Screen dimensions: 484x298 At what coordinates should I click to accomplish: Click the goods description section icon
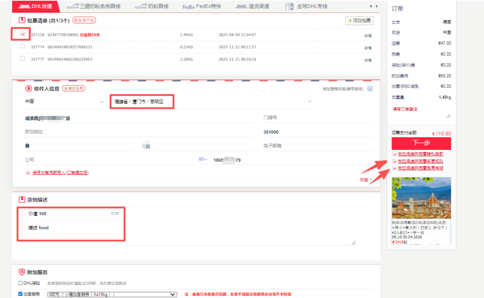tap(22, 200)
